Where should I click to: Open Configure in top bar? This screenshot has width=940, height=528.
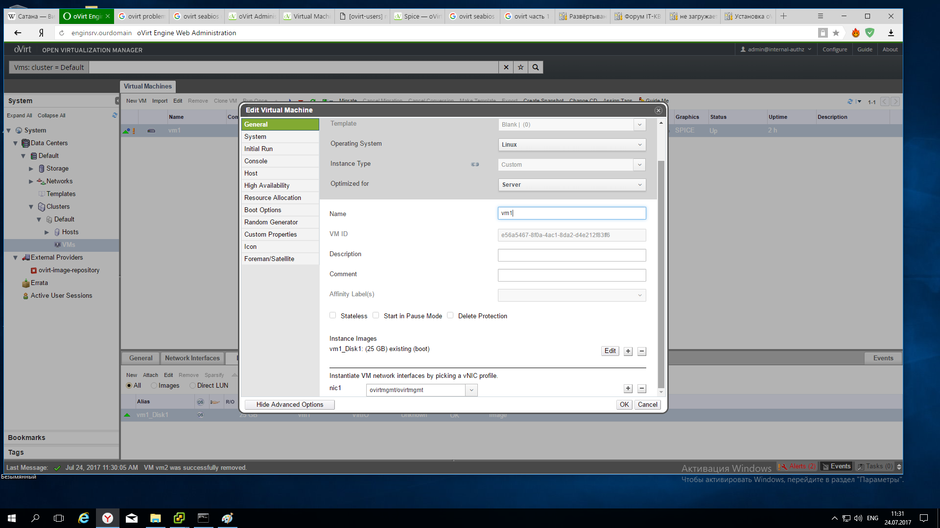[835, 49]
